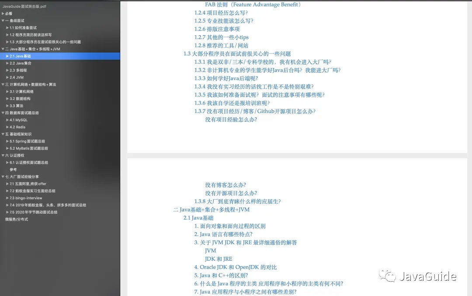The height and width of the screenshot is (296, 472).
Task: Open the 1.2.5 专业技能该怎么写? link
Action: [224, 21]
